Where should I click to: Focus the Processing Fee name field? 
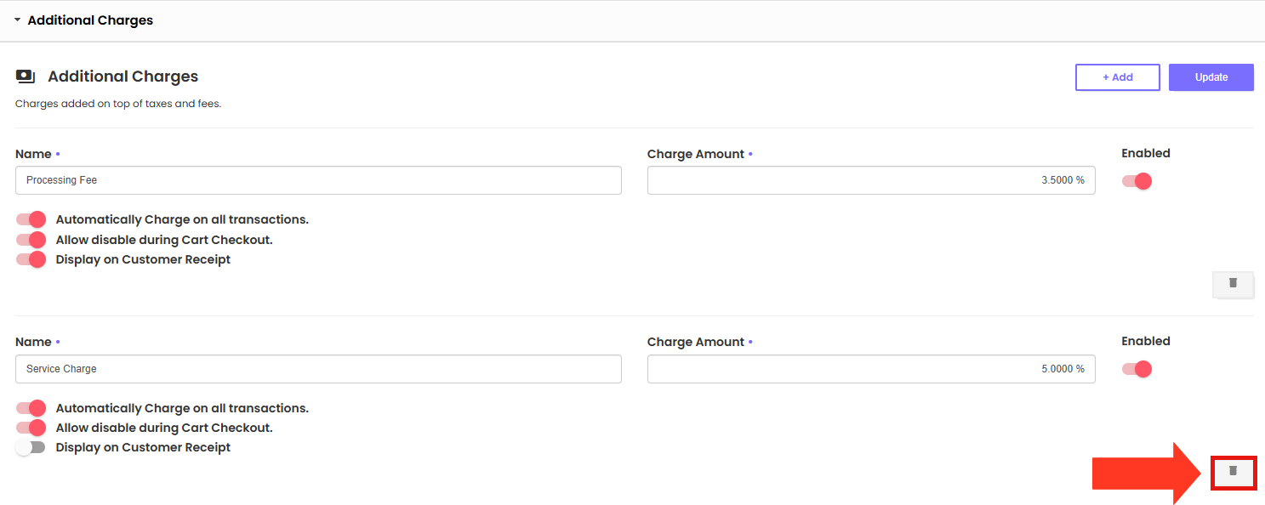click(318, 180)
